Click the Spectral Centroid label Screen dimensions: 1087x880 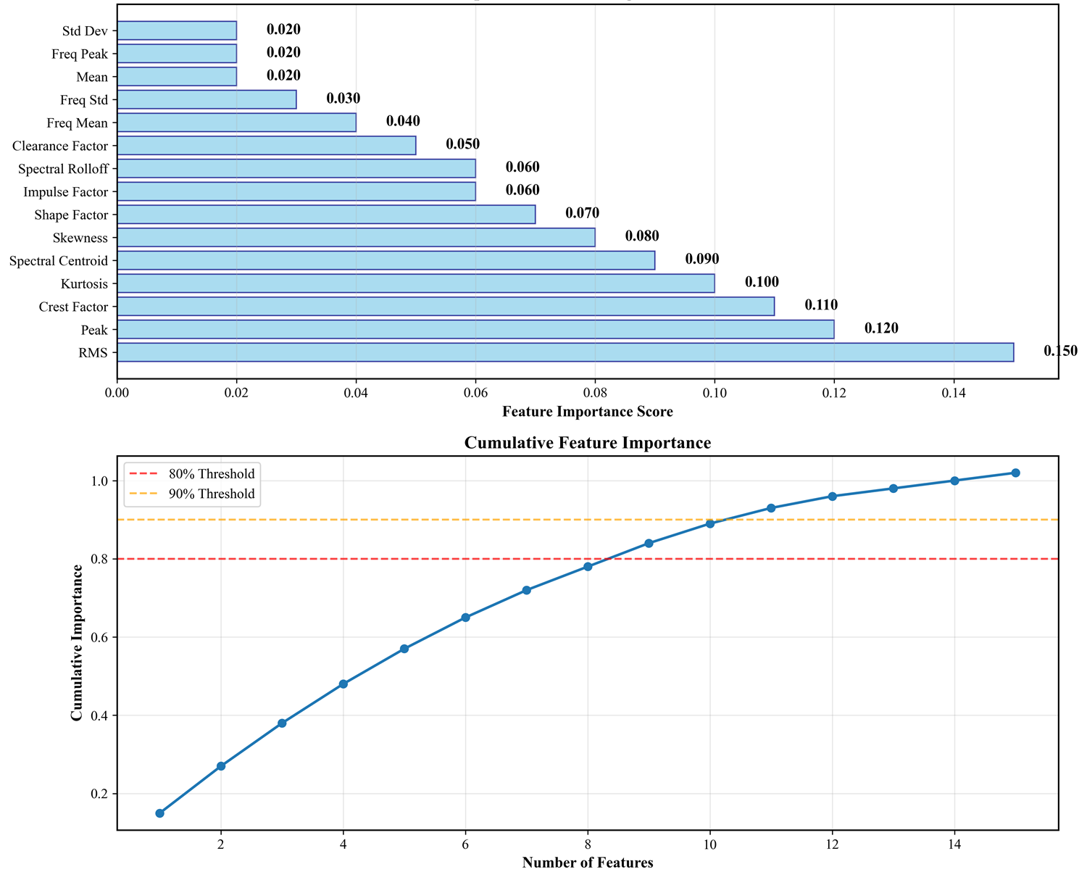point(59,262)
